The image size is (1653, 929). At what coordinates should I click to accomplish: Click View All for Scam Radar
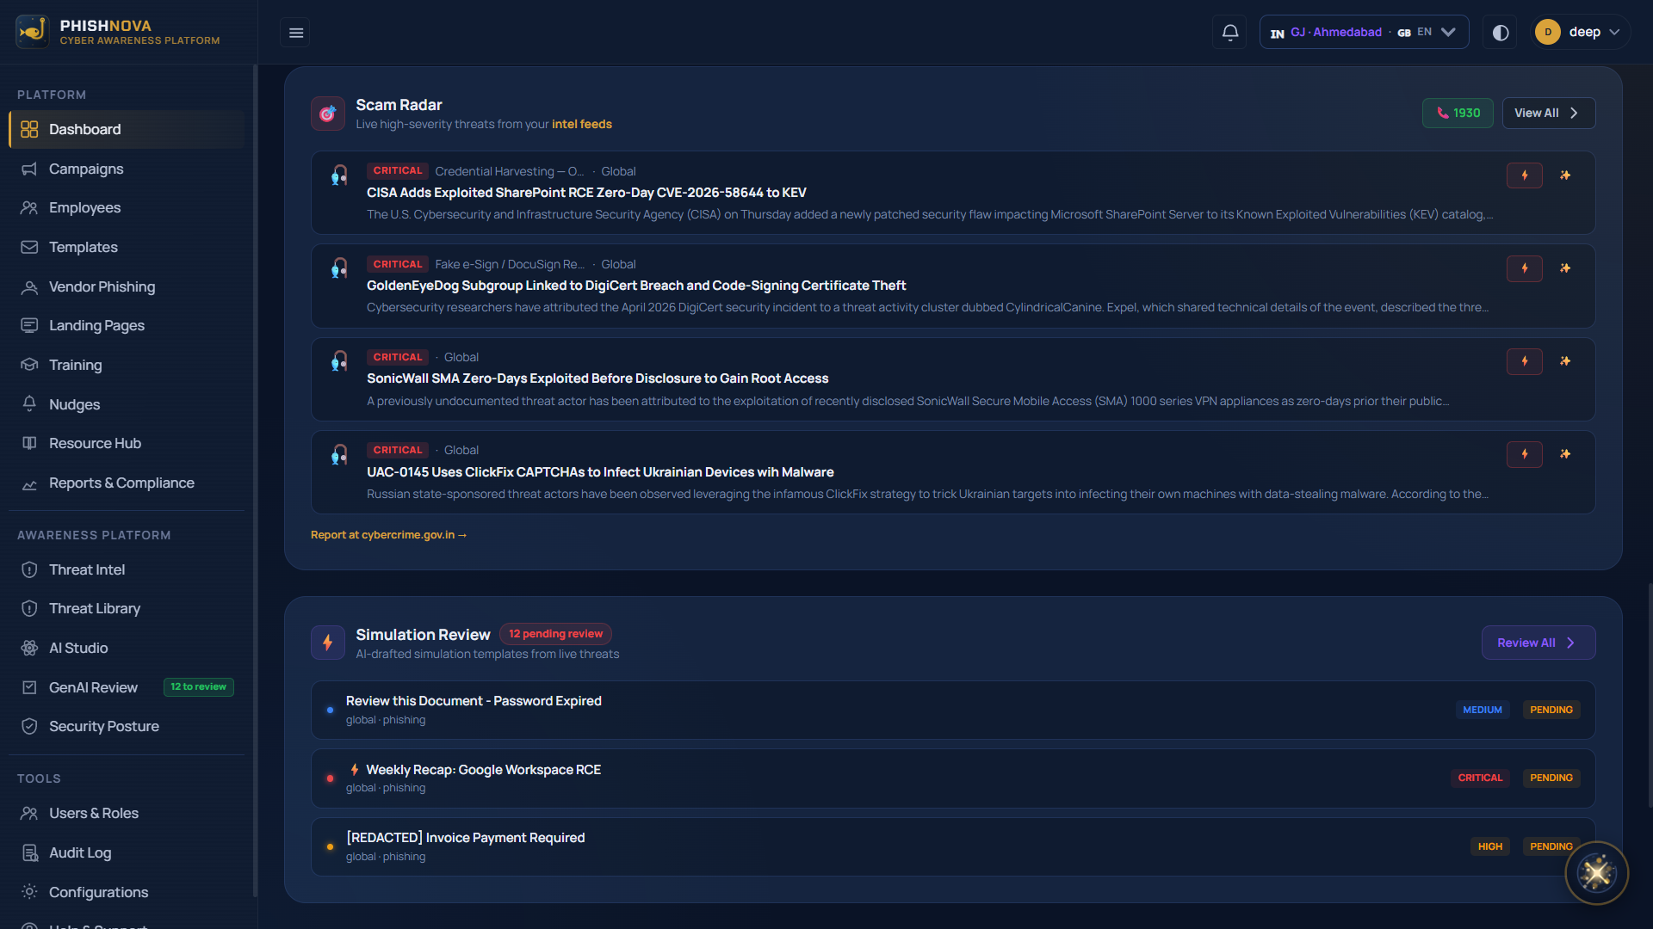click(1548, 113)
